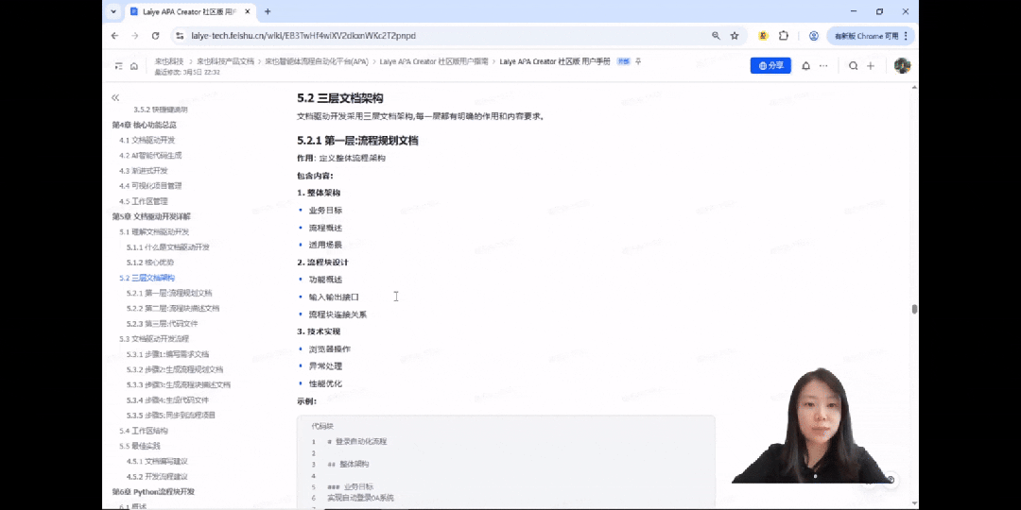The height and width of the screenshot is (510, 1021).
Task: Click the page vertical scrollbar thumb
Action: (x=914, y=309)
